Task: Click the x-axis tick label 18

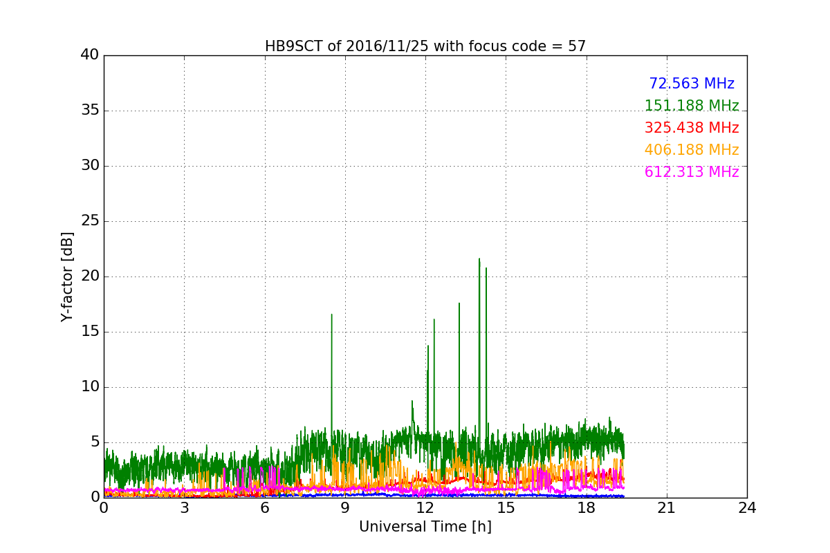Action: 587,508
